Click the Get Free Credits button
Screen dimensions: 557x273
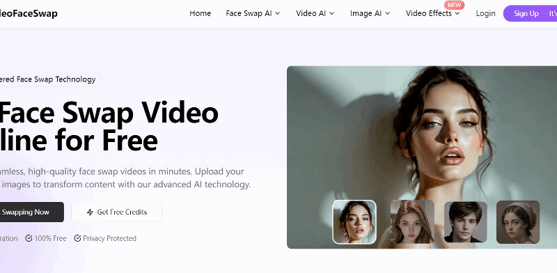116,212
